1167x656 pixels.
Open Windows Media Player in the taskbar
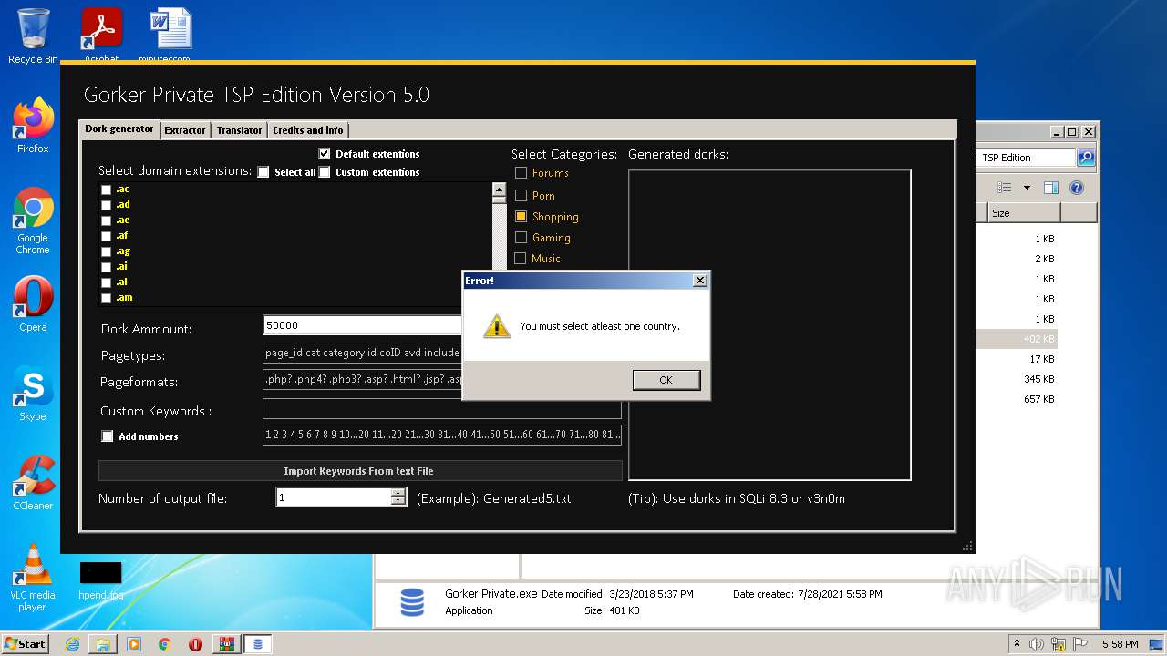pyautogui.click(x=134, y=644)
